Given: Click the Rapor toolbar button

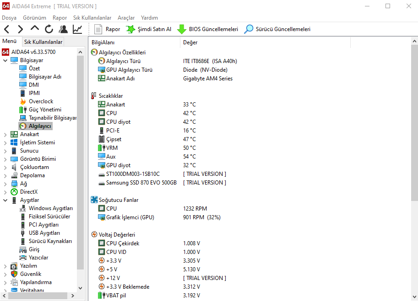Looking at the screenshot, I should (108, 29).
